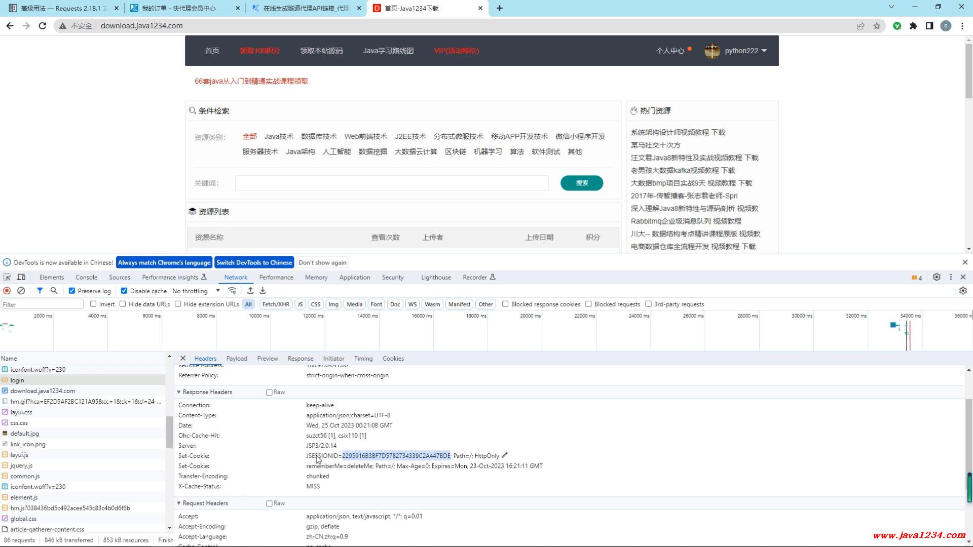The height and width of the screenshot is (547, 973).
Task: Click the browser back arrow
Action: click(10, 26)
